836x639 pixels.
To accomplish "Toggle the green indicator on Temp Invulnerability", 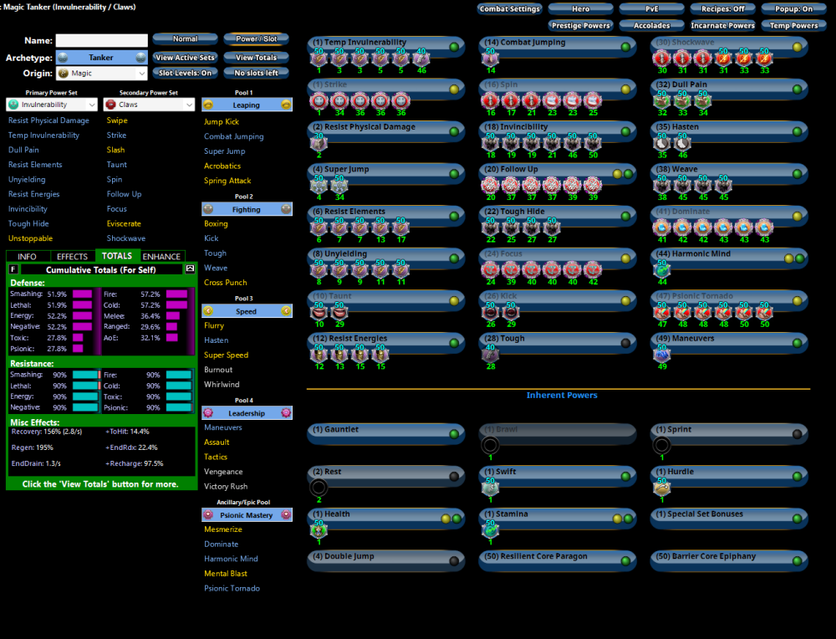I will coord(454,47).
